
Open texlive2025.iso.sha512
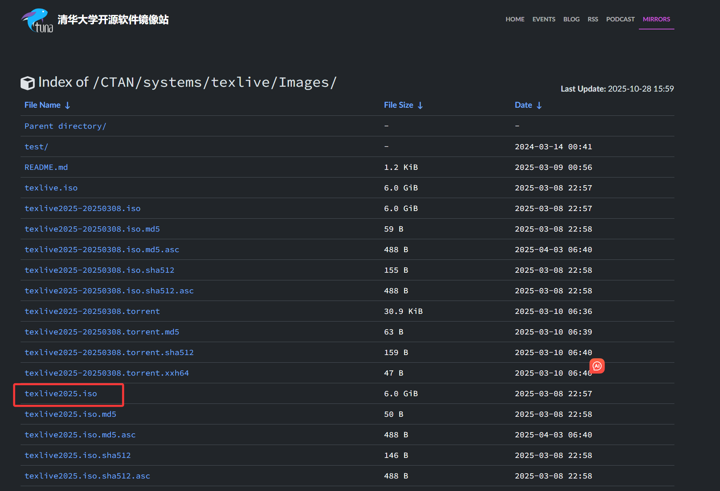[x=77, y=455]
